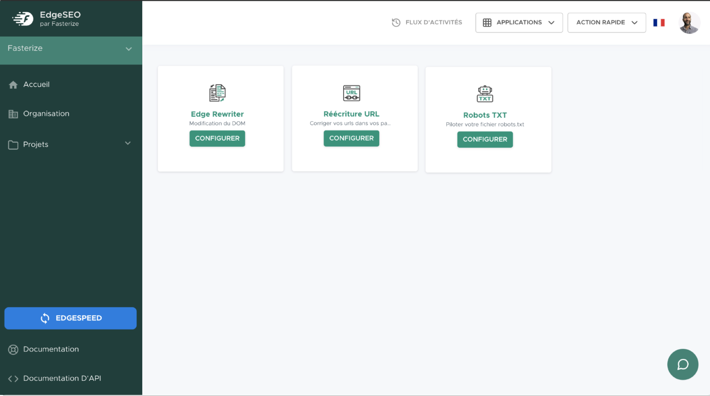
Task: Click the EdgeSEO Fasterize logo icon
Action: click(x=23, y=19)
